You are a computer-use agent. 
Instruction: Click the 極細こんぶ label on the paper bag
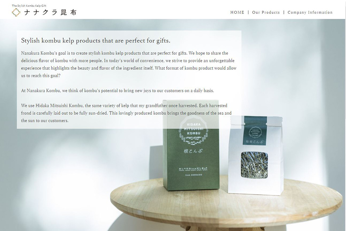(x=255, y=142)
